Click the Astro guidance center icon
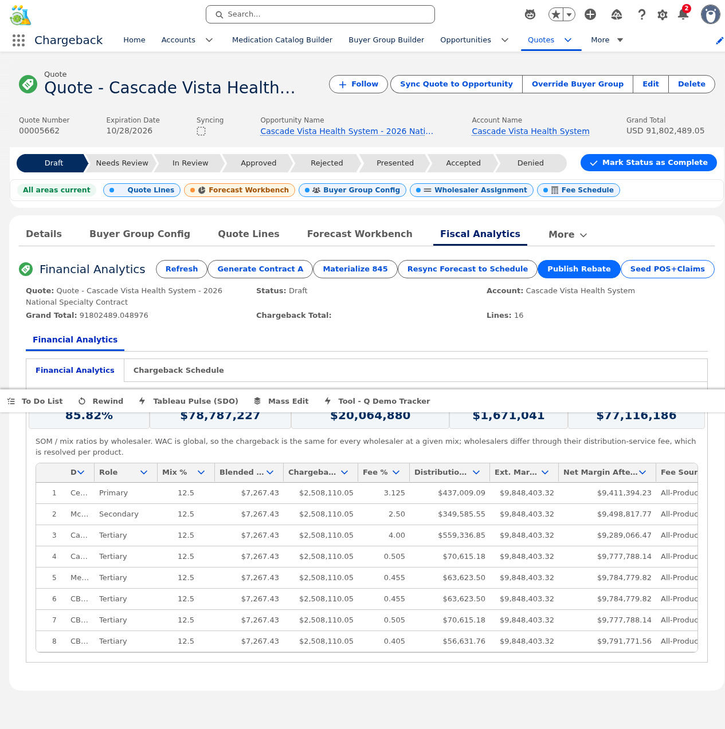Screen dimensions: 725x729 [530, 14]
